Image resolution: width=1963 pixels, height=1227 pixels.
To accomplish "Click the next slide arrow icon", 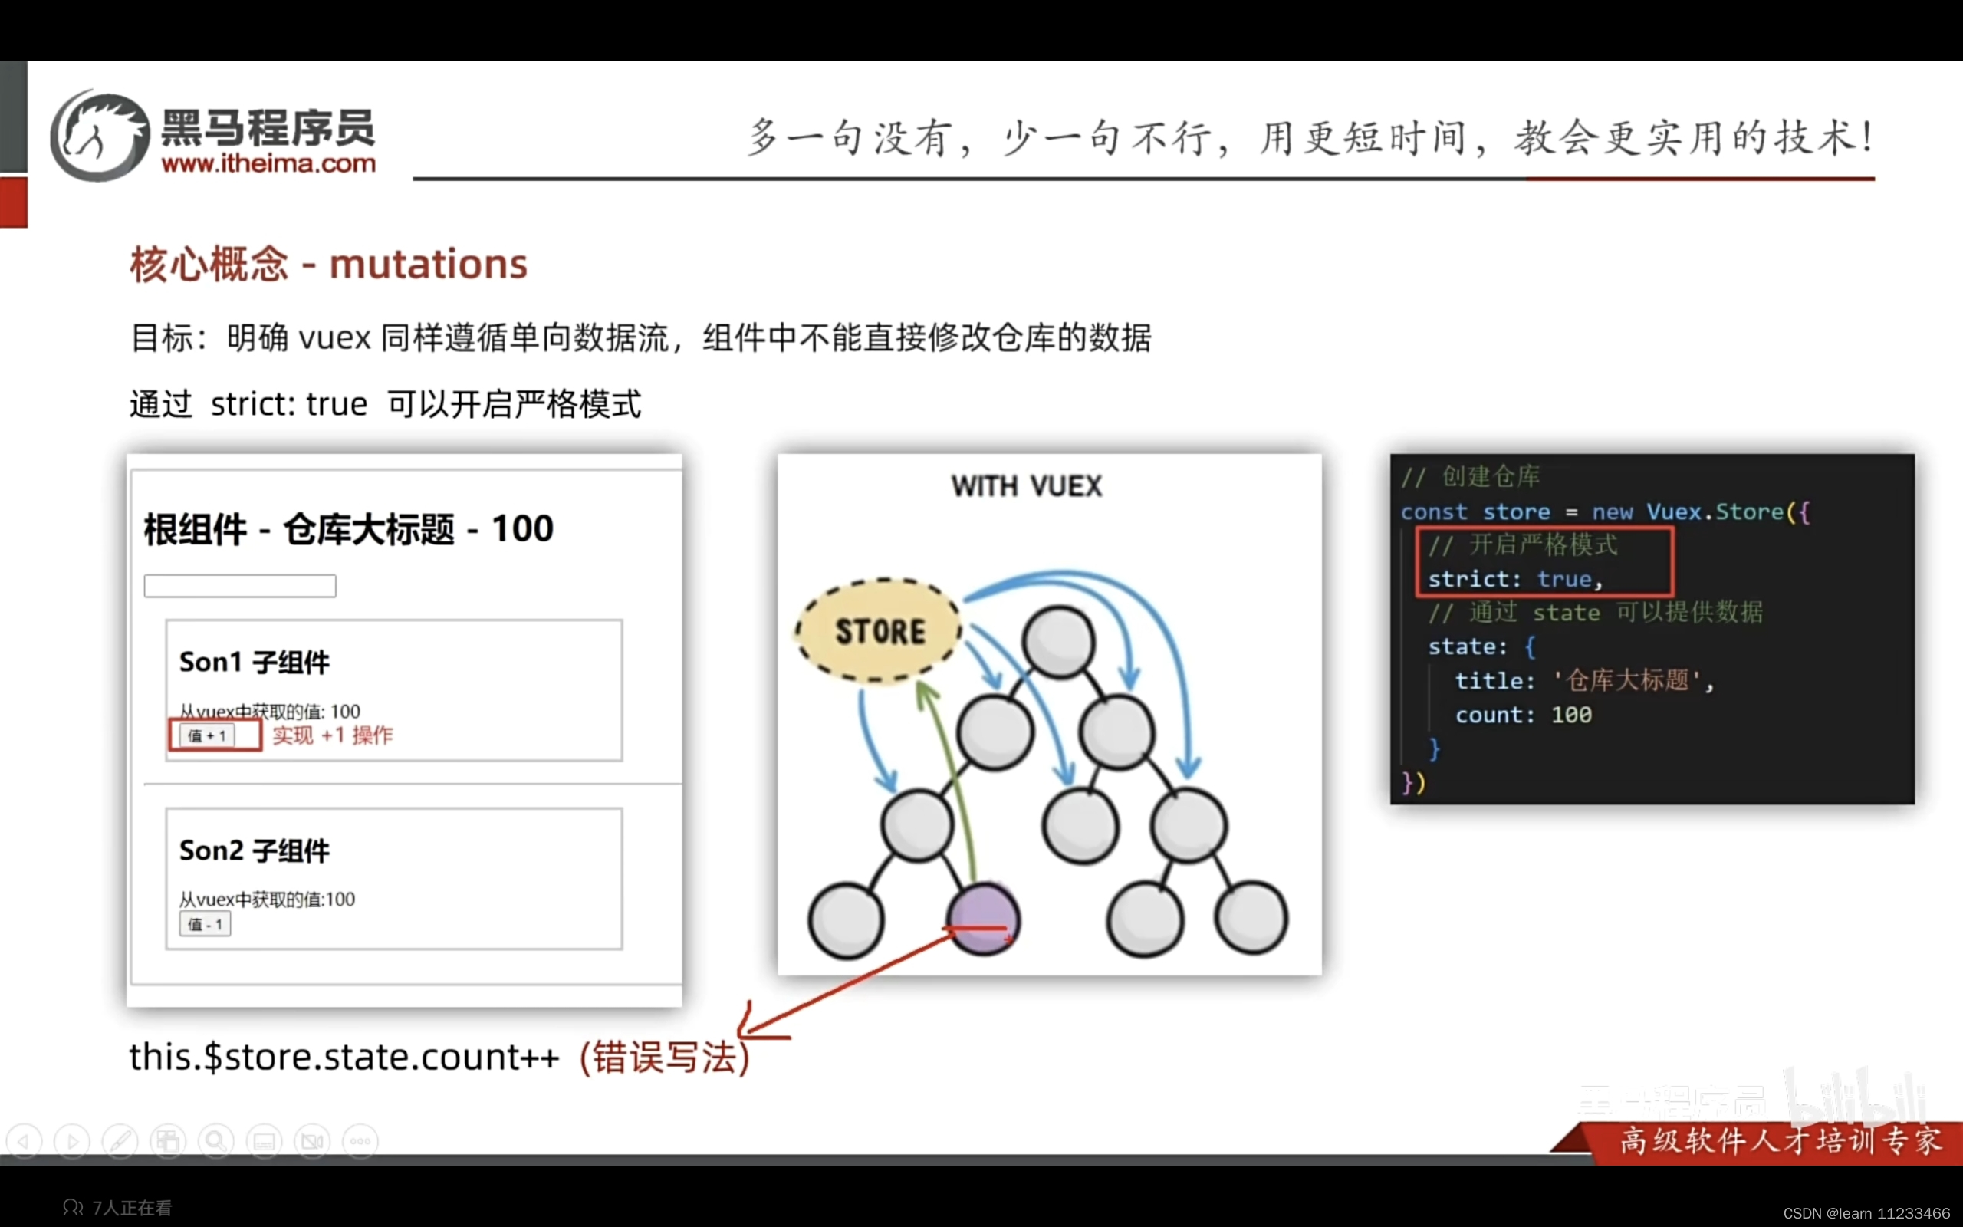I will coord(71,1142).
